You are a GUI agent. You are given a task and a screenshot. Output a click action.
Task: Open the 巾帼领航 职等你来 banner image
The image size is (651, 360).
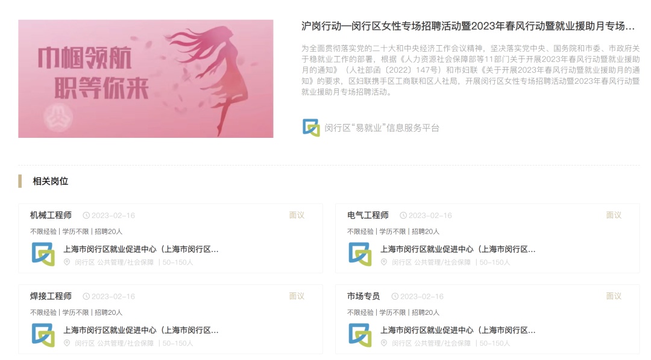click(x=146, y=79)
